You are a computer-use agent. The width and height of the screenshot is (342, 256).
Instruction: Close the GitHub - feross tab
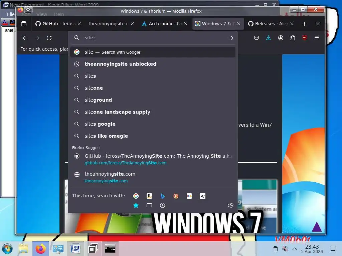[79, 24]
